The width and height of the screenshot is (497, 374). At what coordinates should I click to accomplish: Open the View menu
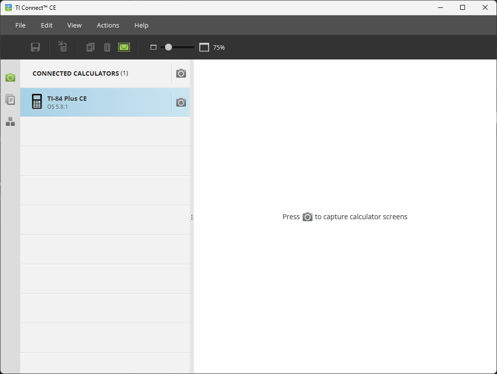click(x=74, y=25)
